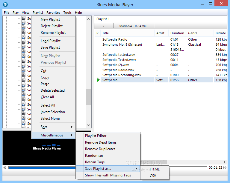Choose Remove Dead Items
Viewport: 230px width, 183px height.
coord(108,142)
